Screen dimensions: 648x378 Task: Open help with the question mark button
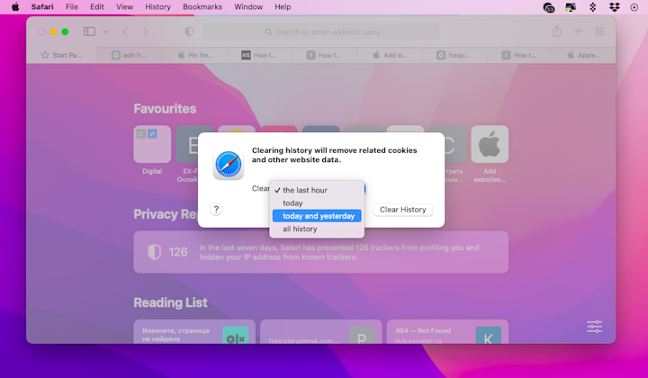pyautogui.click(x=216, y=210)
